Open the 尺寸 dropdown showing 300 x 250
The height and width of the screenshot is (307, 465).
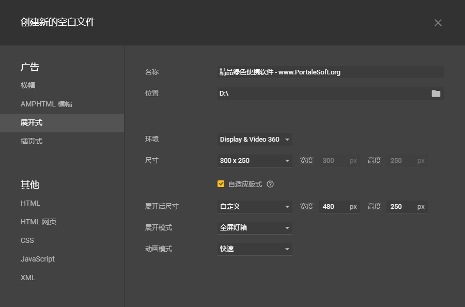click(x=255, y=160)
